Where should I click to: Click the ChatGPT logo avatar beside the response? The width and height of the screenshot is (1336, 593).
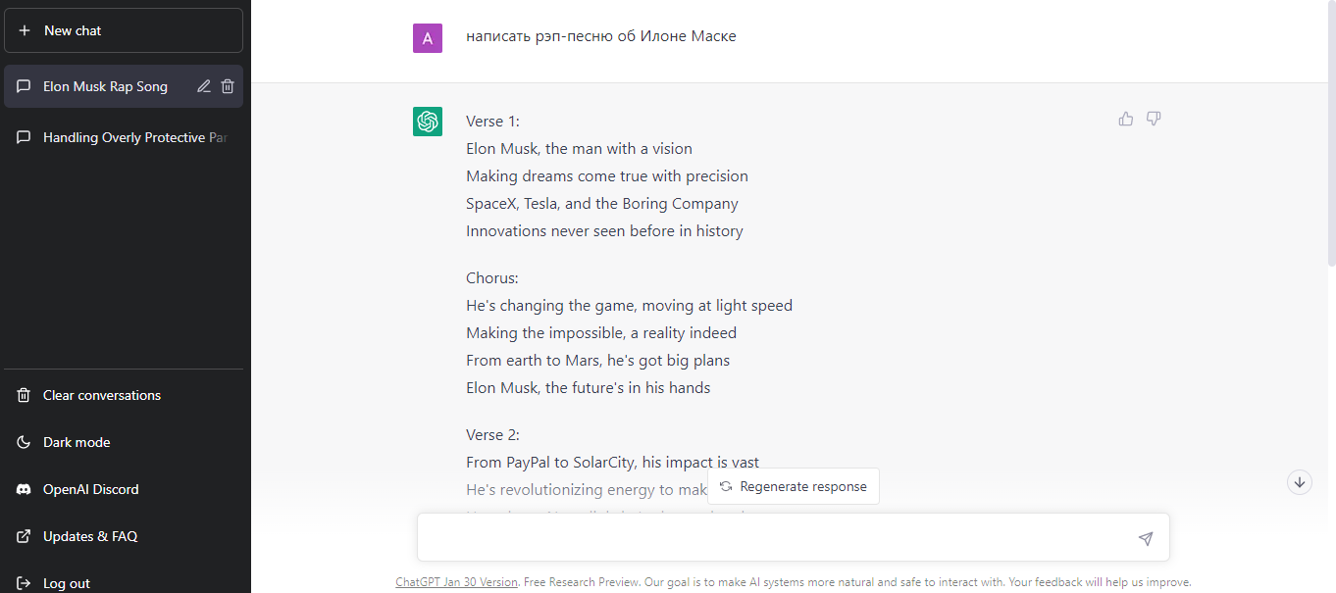point(428,122)
